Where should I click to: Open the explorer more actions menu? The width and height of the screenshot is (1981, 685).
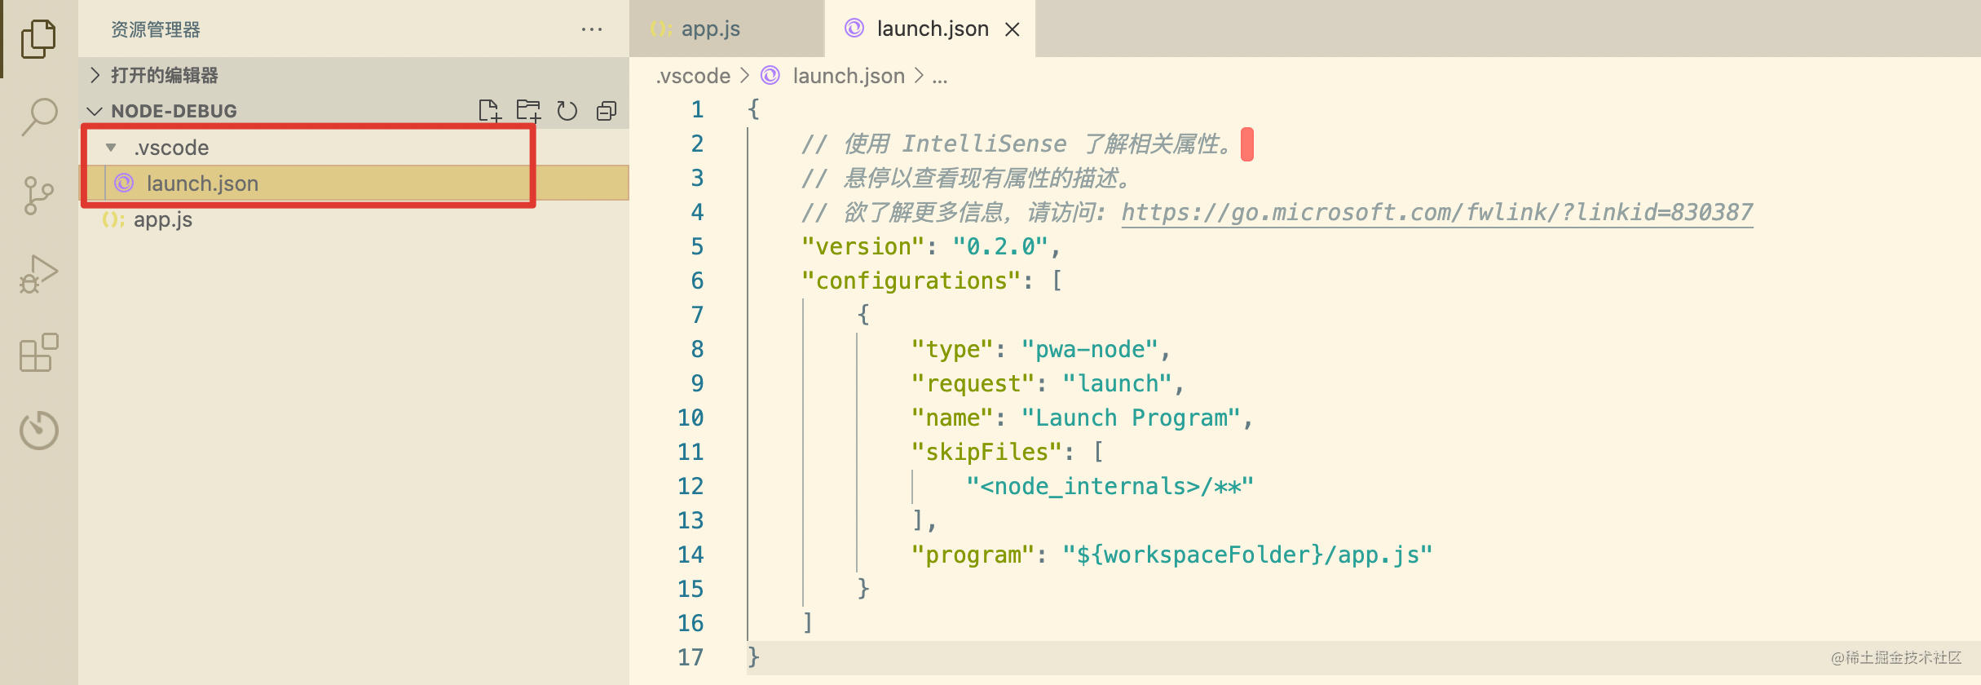[x=592, y=29]
